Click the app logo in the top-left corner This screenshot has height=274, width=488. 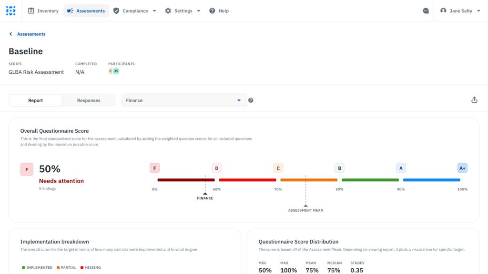[x=10, y=10]
